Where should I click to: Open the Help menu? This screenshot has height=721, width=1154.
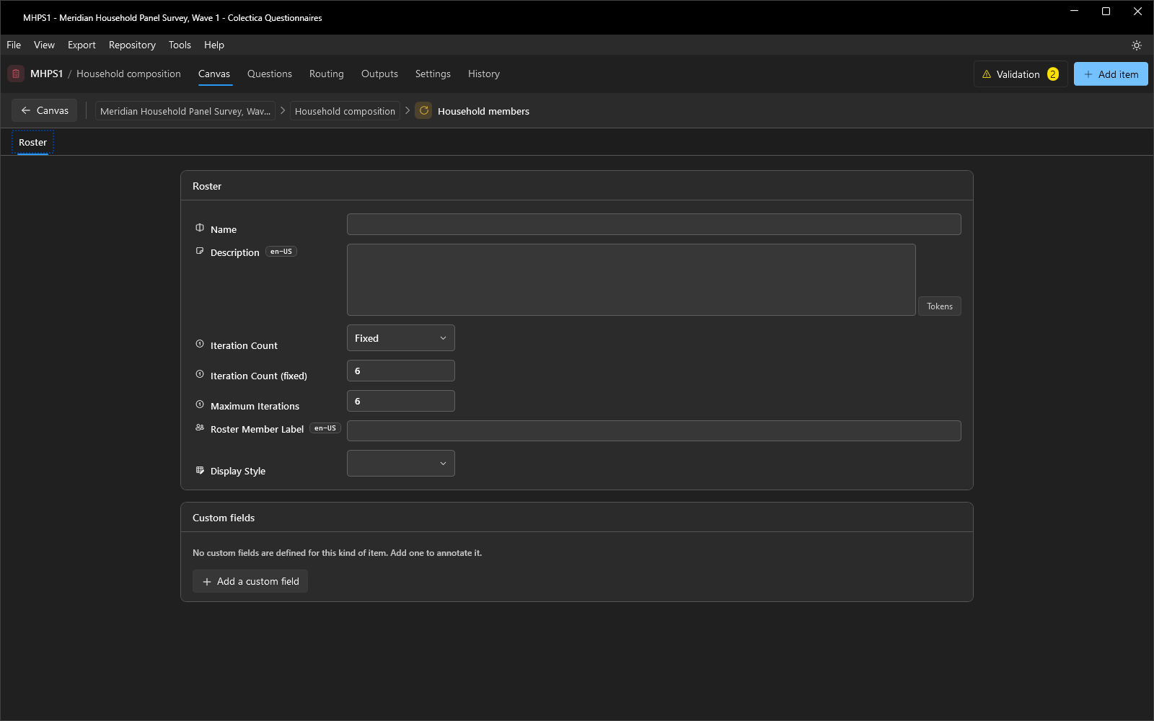[214, 45]
